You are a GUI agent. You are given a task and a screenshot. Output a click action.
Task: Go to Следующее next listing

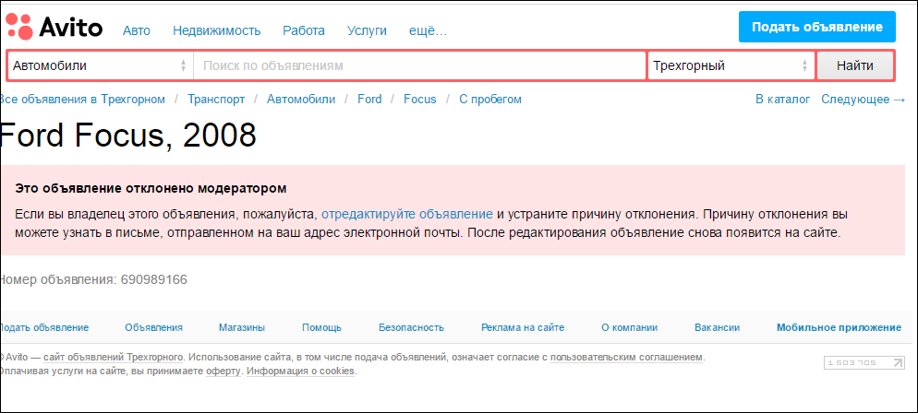863,99
